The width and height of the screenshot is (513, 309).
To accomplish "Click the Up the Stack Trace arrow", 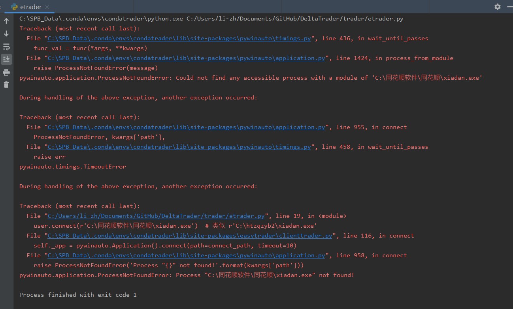I will point(6,21).
